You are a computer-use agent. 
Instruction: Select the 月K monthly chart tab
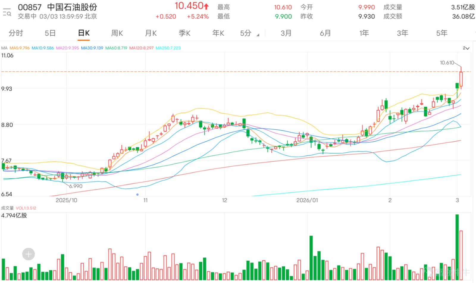[151, 33]
